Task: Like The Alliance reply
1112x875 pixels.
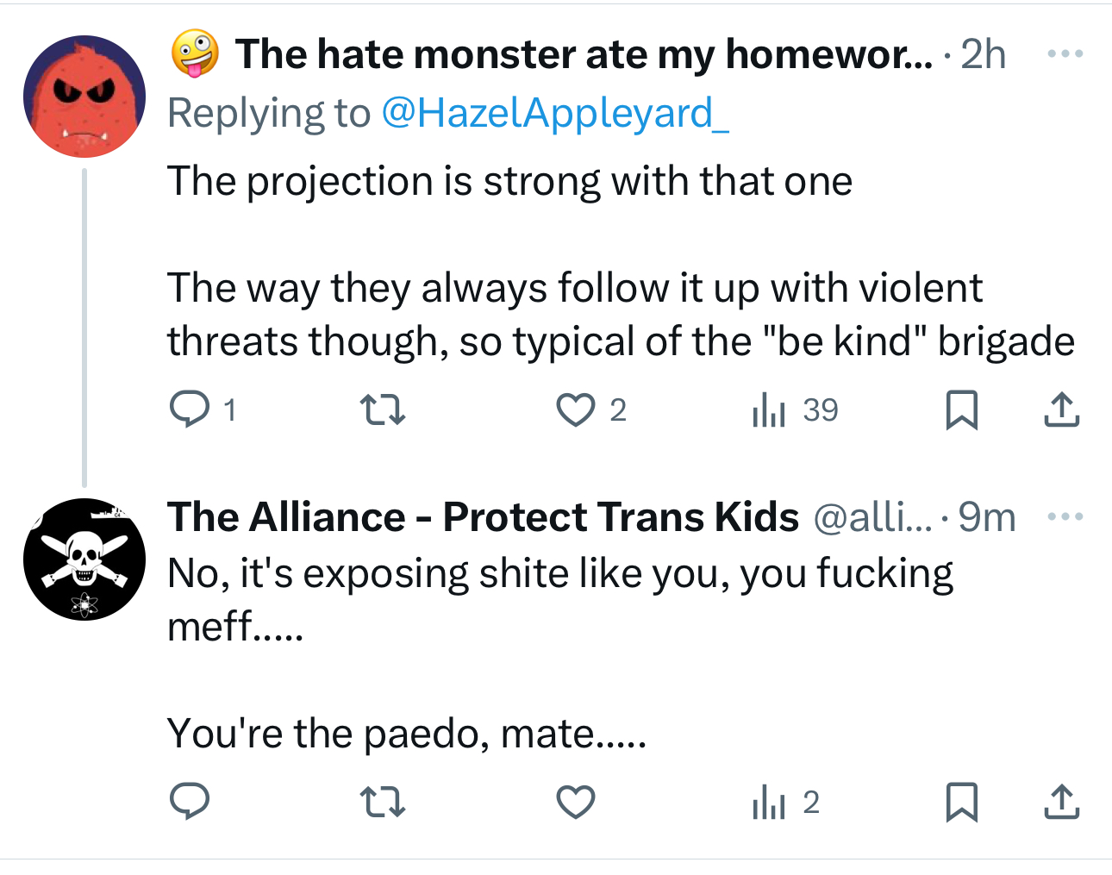Action: [x=575, y=802]
